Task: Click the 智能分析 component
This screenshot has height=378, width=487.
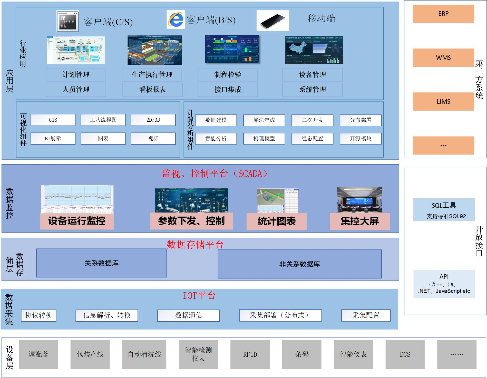Action: 216,139
